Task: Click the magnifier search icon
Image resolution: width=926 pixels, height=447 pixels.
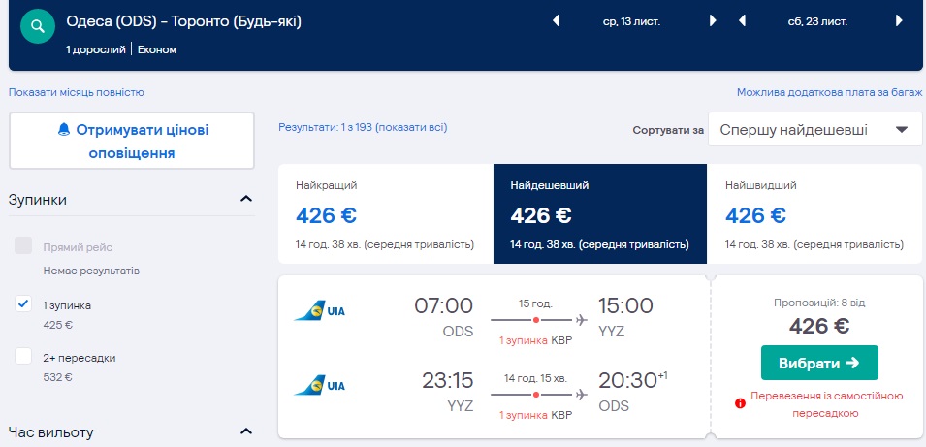Action: coord(38,25)
